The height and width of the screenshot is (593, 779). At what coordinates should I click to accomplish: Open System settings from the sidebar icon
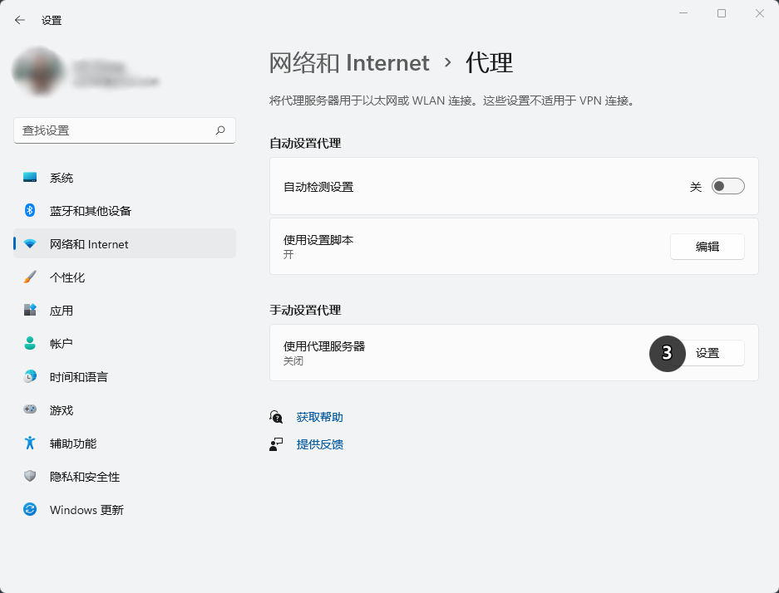[x=29, y=177]
